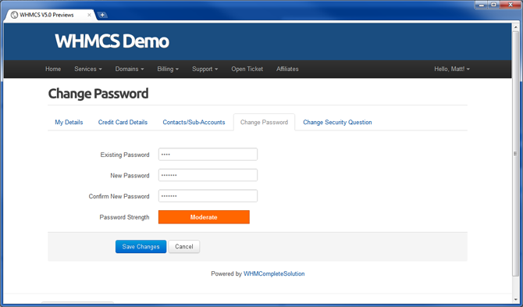Close the WHMCS V5.0 Previews tab
The width and height of the screenshot is (523, 307).
click(x=89, y=15)
